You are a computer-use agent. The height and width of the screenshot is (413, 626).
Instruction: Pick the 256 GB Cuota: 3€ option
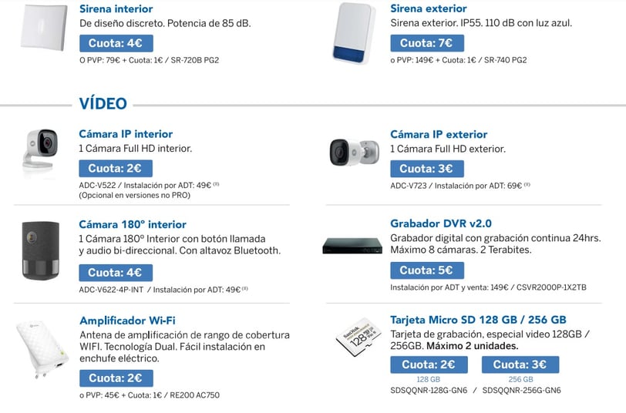(x=520, y=364)
